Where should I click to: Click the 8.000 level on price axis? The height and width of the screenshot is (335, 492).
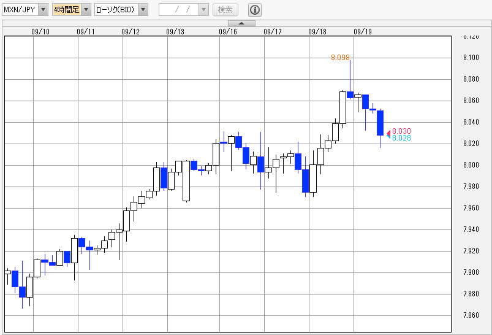(x=471, y=165)
